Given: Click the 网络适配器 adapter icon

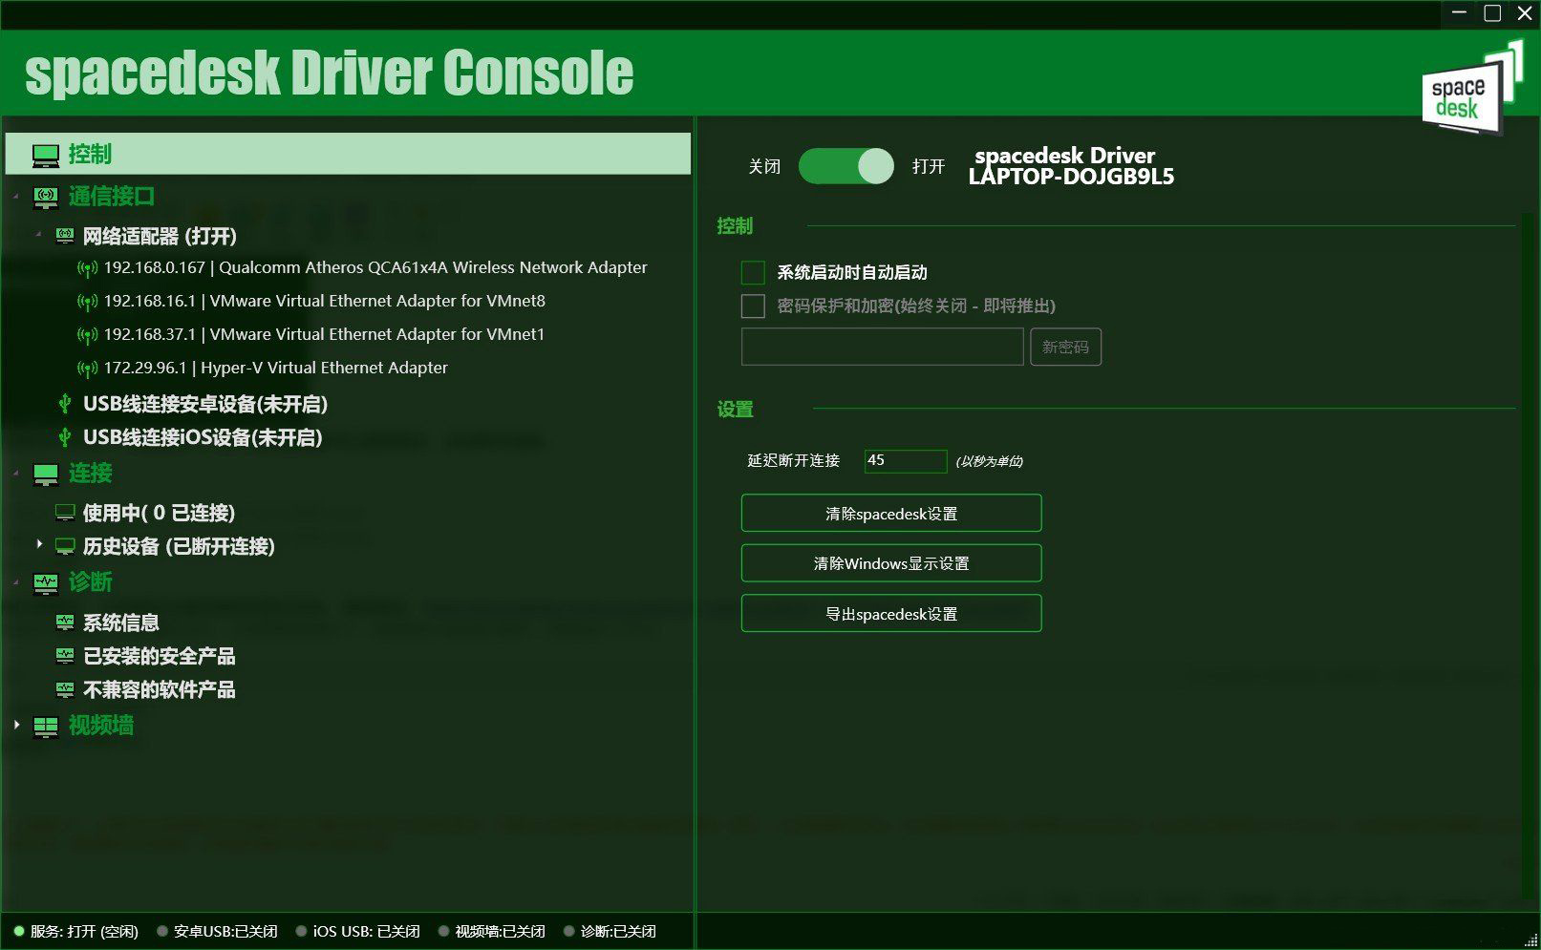Looking at the screenshot, I should coord(65,236).
